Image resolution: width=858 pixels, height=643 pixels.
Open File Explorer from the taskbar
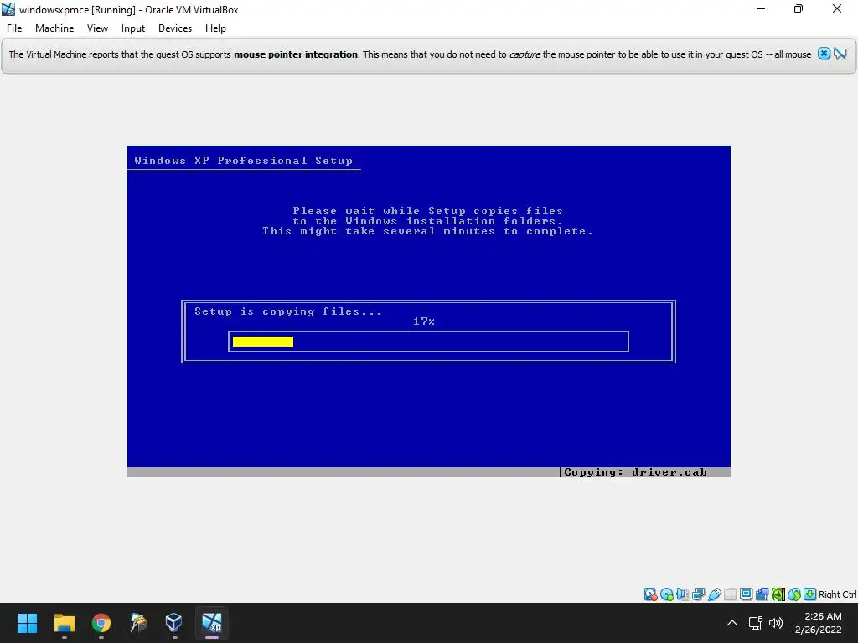[x=64, y=623]
